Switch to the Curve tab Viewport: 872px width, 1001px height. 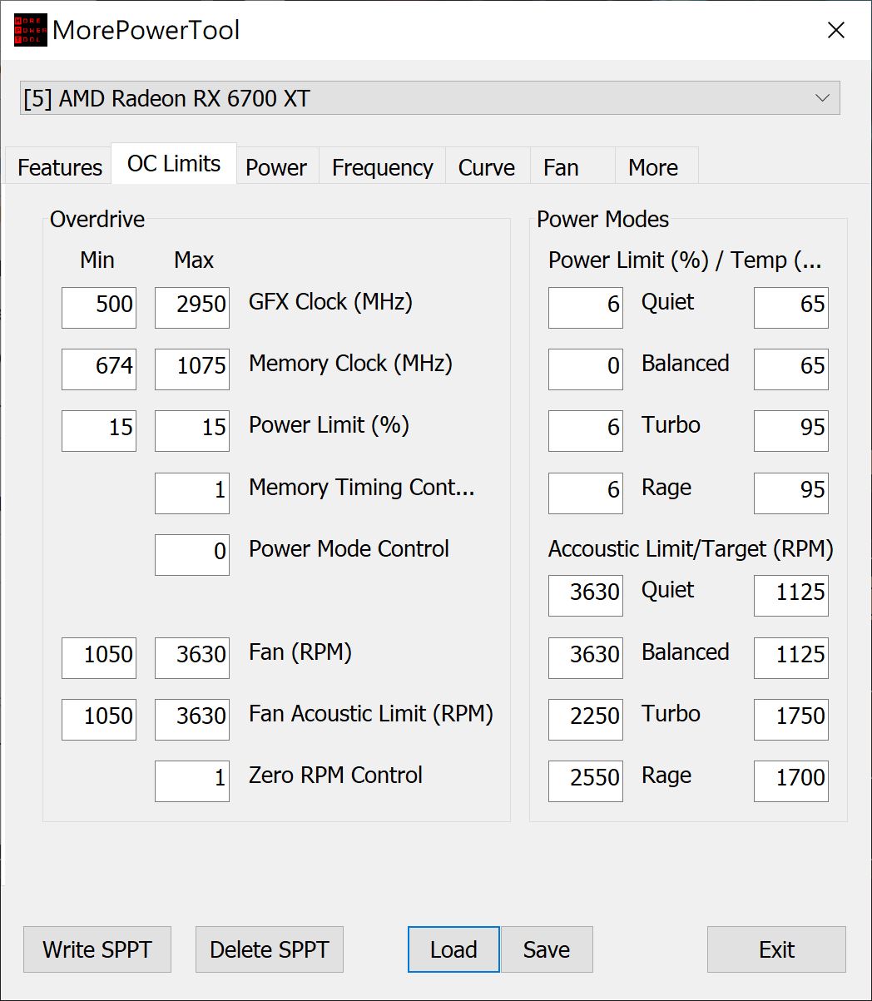486,166
